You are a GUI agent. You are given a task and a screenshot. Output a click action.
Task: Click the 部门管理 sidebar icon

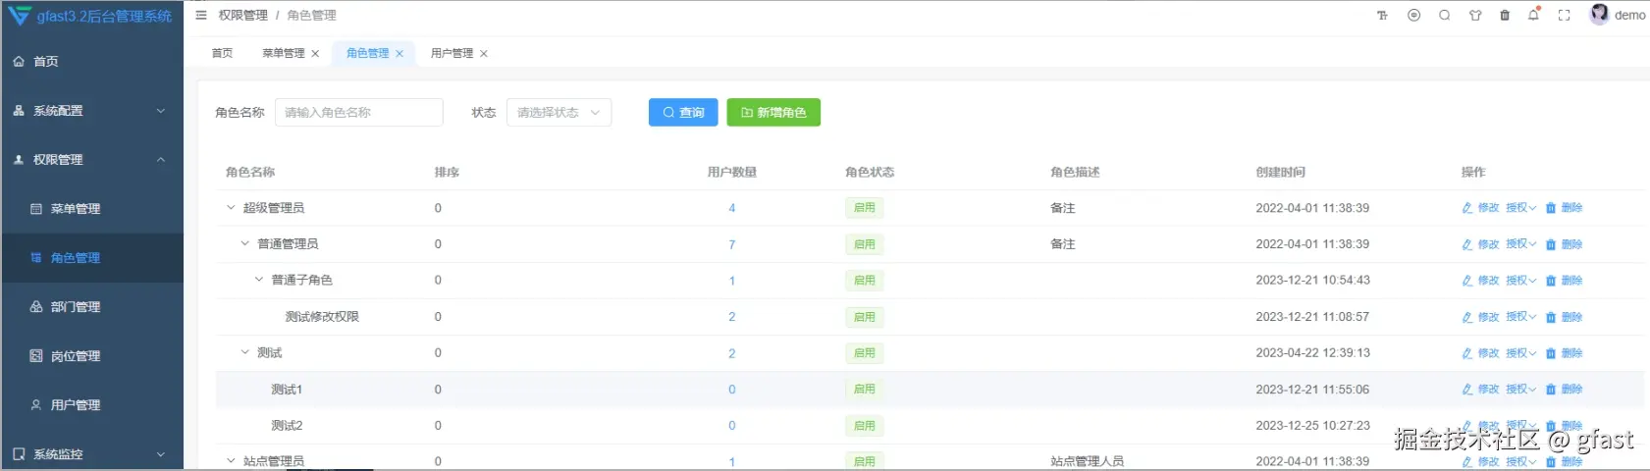tap(36, 307)
